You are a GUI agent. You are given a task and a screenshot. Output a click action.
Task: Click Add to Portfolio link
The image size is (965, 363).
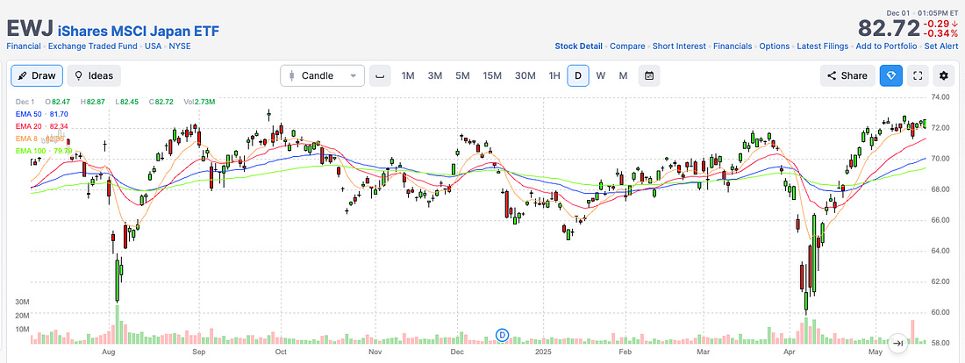tap(887, 46)
